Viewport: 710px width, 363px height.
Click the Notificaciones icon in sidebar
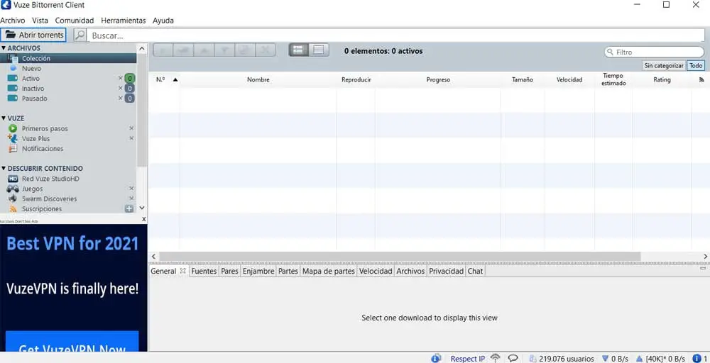(x=13, y=148)
